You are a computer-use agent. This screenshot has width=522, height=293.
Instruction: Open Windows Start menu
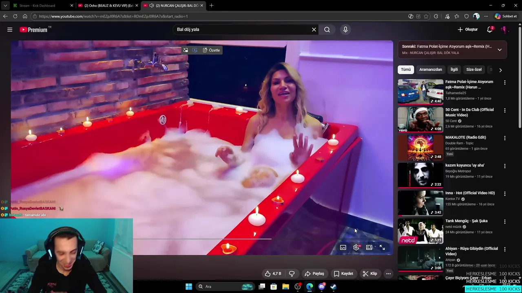coord(189,286)
